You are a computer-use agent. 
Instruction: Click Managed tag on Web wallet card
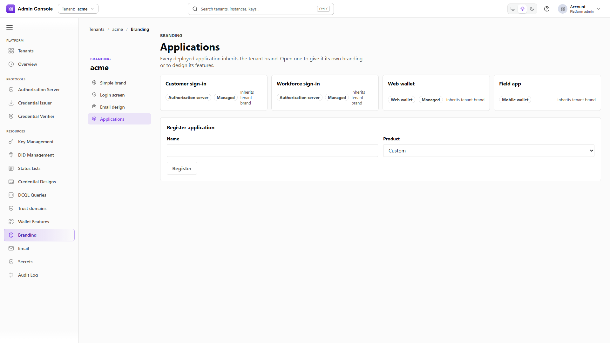tap(430, 100)
